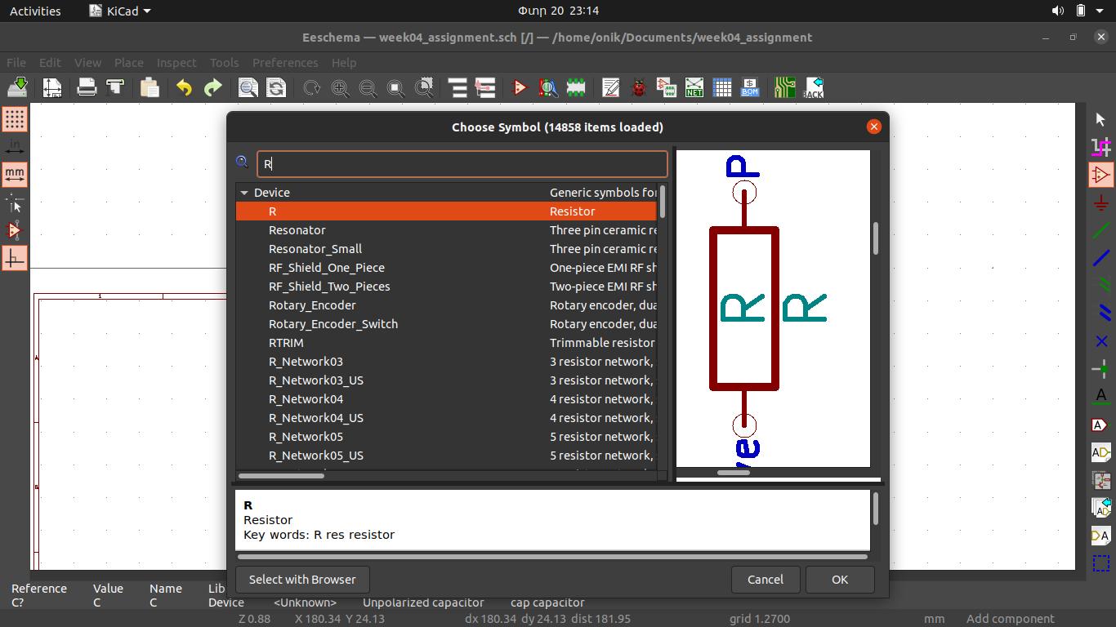Open the Footprint Editor
1116x627 pixels.
(576, 87)
